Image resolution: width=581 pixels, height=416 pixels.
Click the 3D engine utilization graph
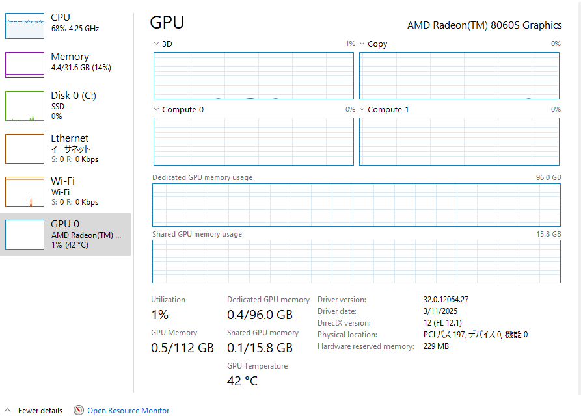click(x=254, y=76)
